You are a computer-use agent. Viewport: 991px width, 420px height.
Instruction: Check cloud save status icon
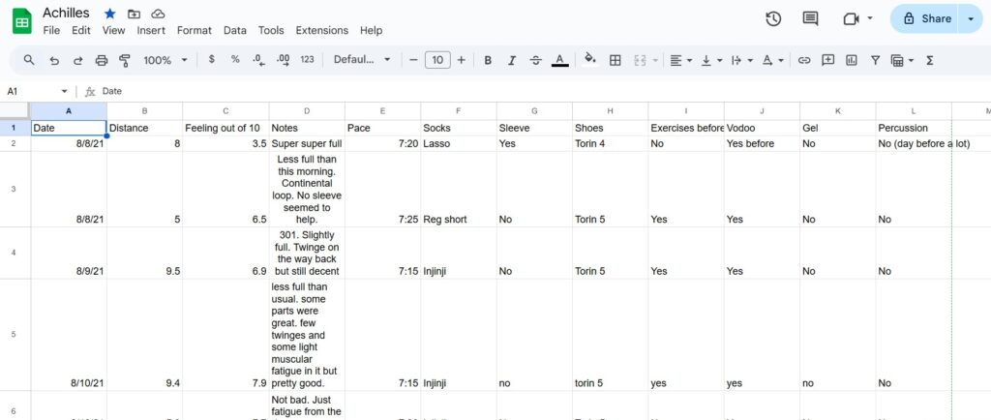[158, 14]
